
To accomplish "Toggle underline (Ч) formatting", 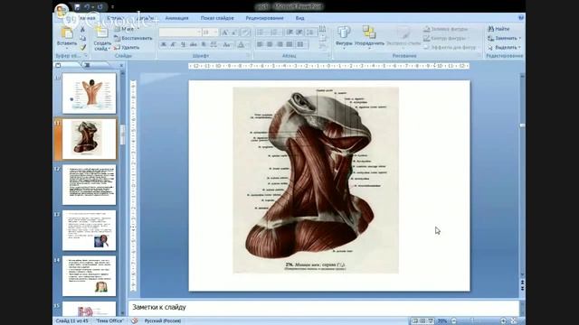I will pos(183,44).
